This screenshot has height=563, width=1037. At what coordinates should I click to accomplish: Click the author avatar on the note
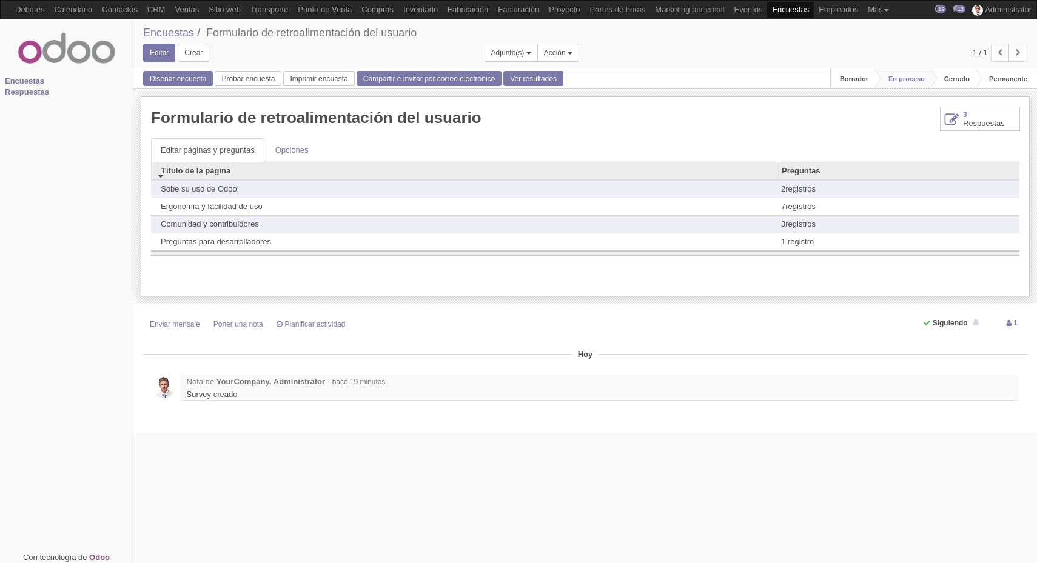(164, 387)
